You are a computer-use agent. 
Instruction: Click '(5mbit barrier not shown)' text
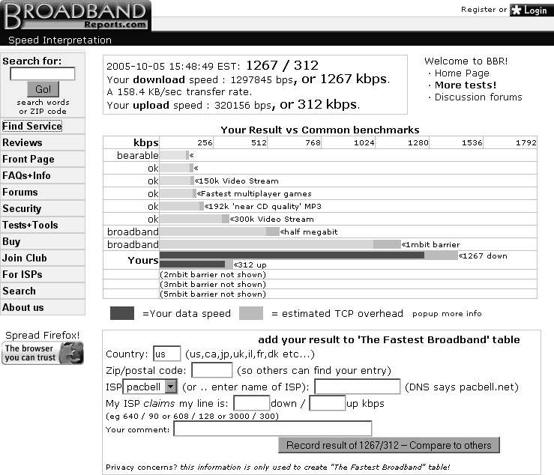click(x=213, y=294)
